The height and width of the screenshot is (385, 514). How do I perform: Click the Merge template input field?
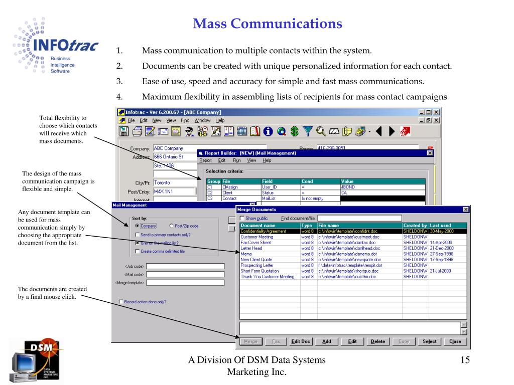[185, 283]
